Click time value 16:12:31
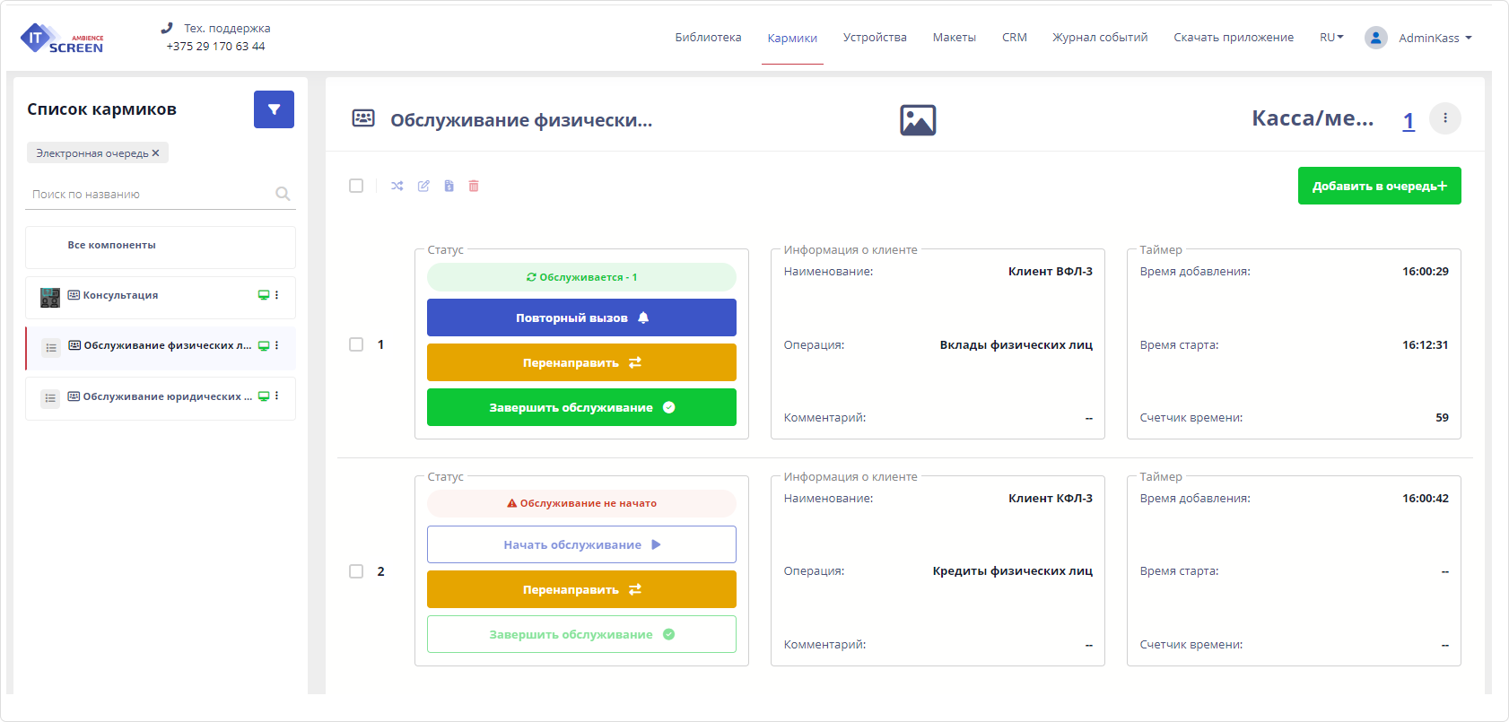Viewport: 1509px width, 722px height. point(1426,345)
